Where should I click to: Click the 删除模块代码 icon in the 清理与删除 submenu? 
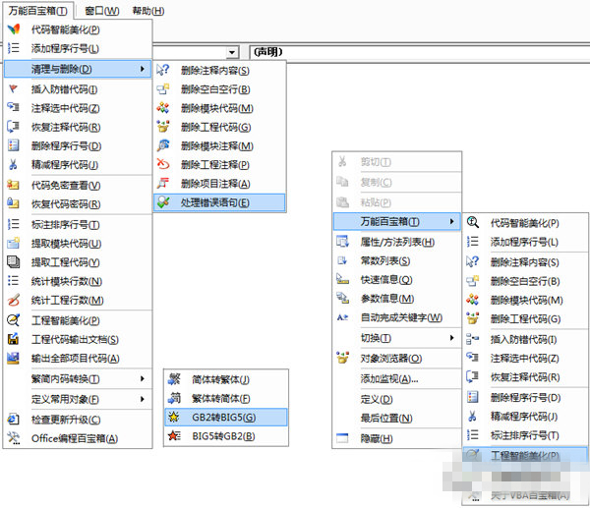pos(163,108)
